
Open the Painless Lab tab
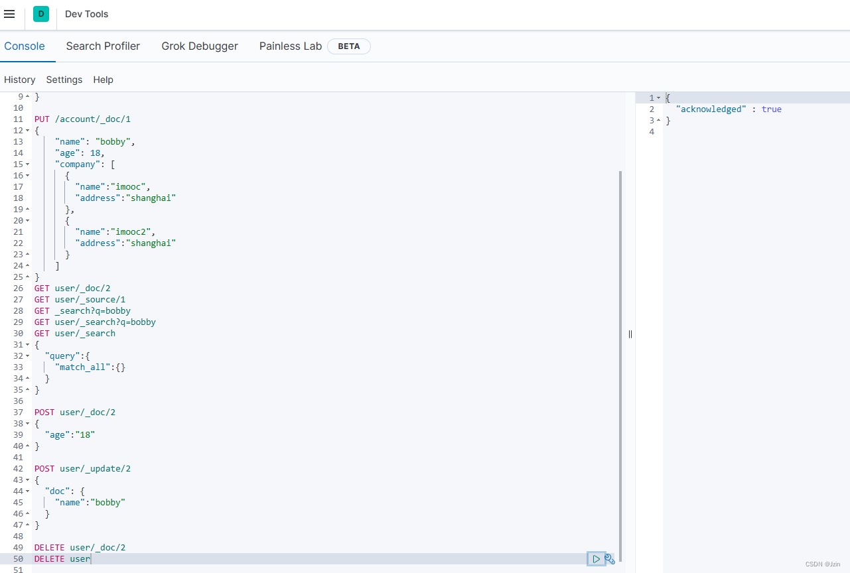[x=291, y=46]
